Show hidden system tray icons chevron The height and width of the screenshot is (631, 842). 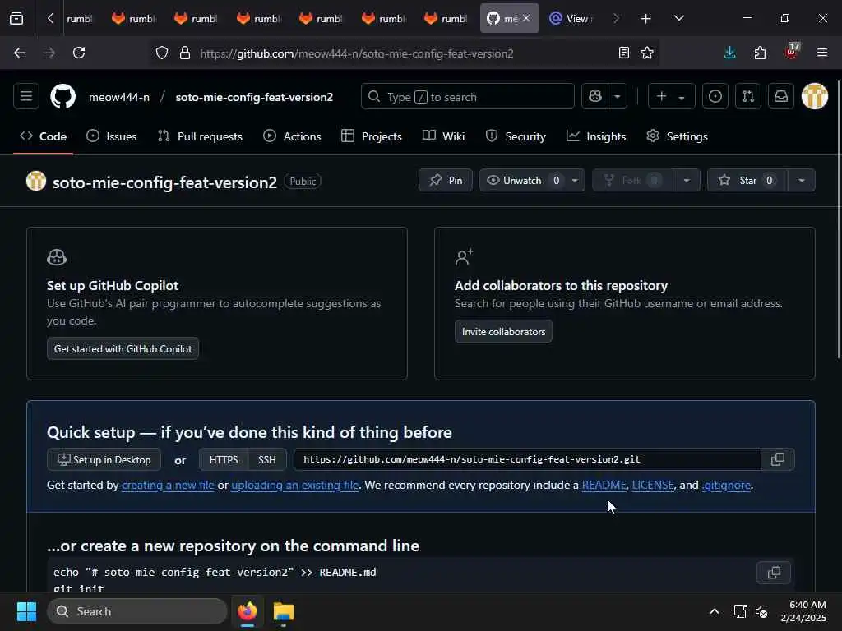[x=715, y=611]
